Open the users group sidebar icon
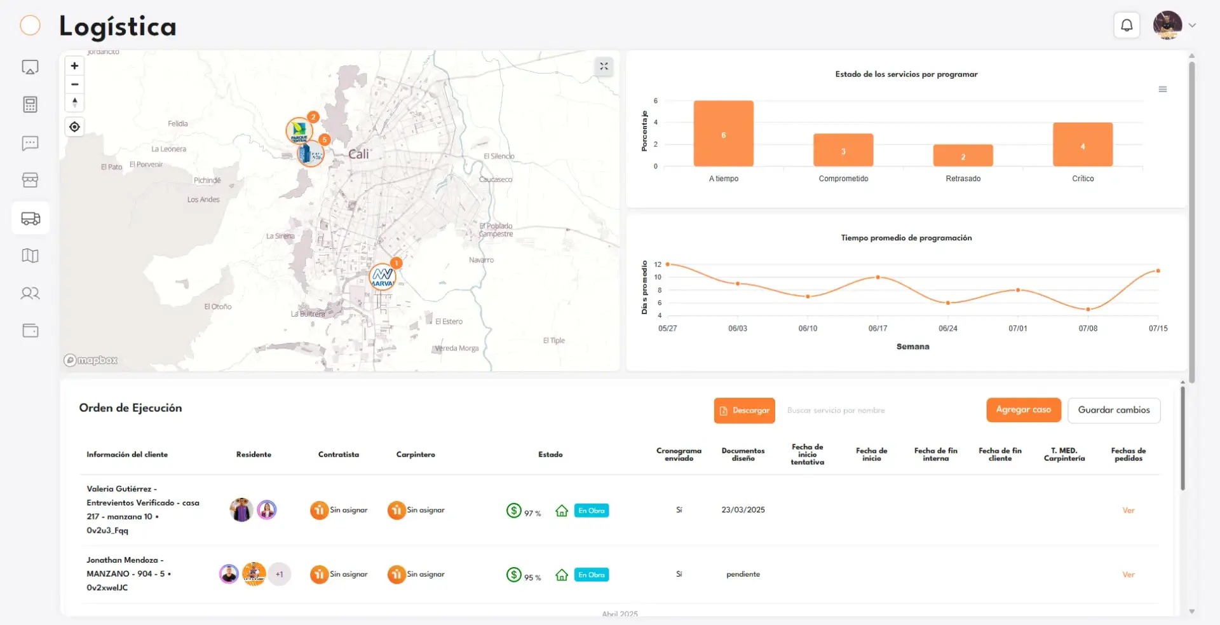The height and width of the screenshot is (625, 1220). (x=30, y=293)
